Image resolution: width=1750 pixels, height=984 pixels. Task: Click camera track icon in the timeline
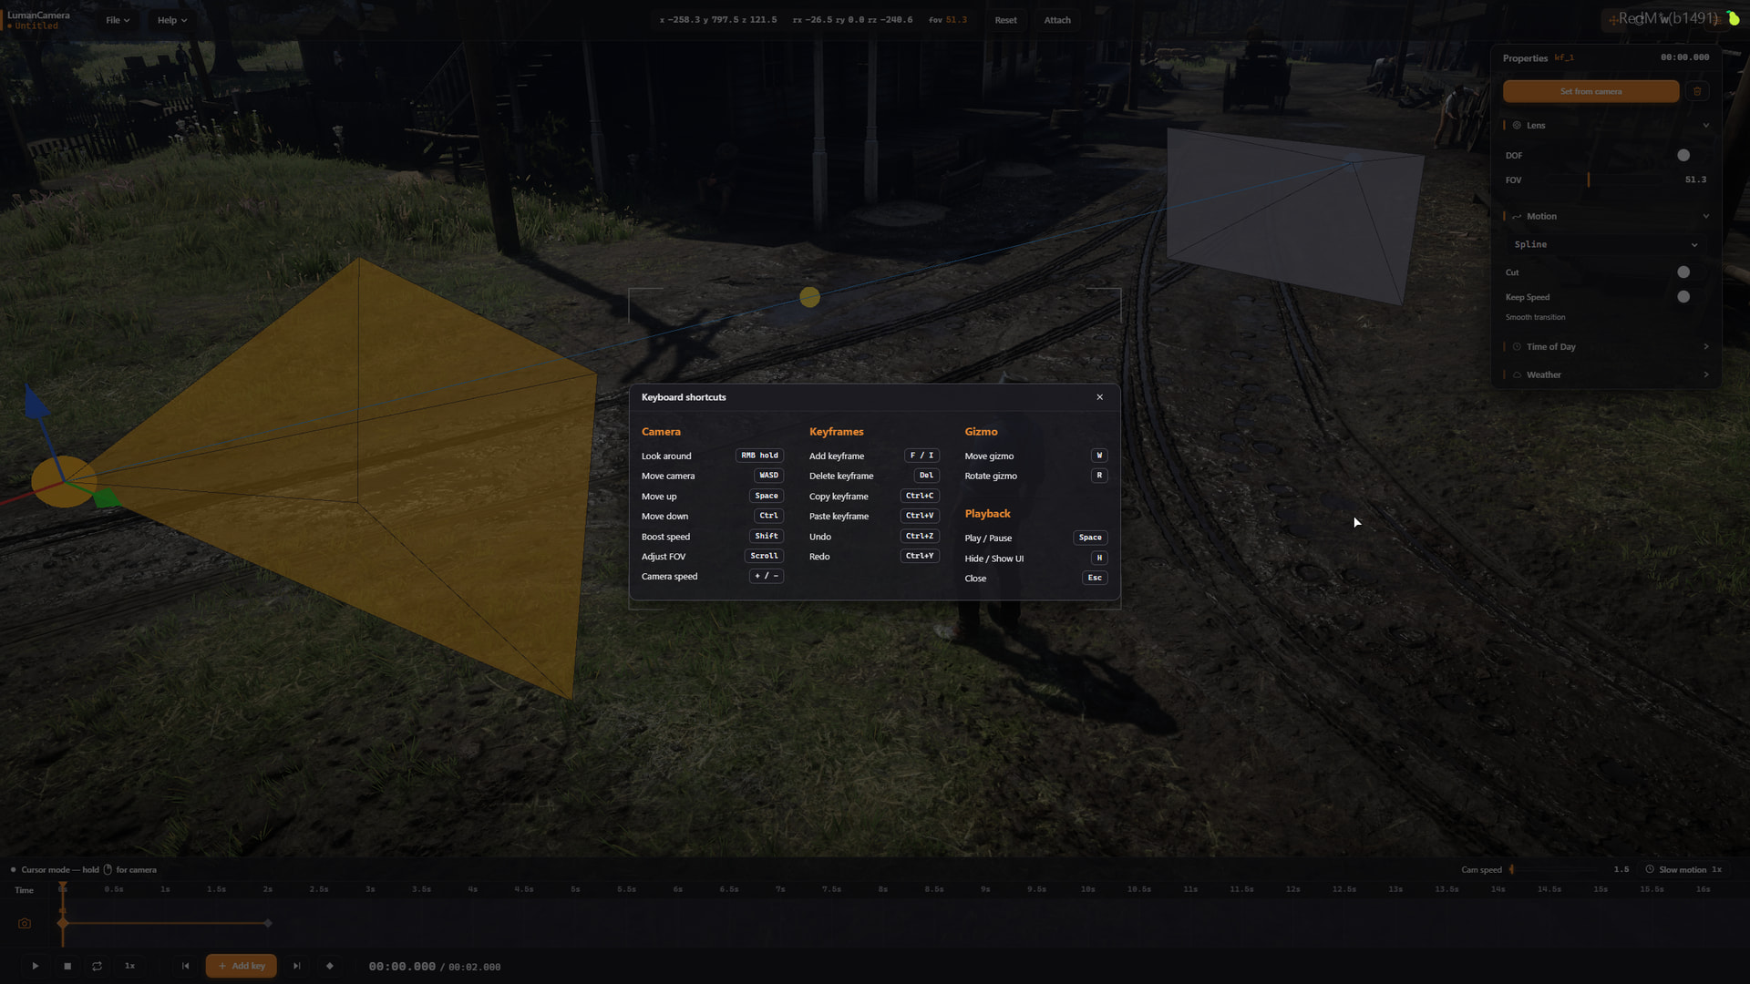(25, 923)
